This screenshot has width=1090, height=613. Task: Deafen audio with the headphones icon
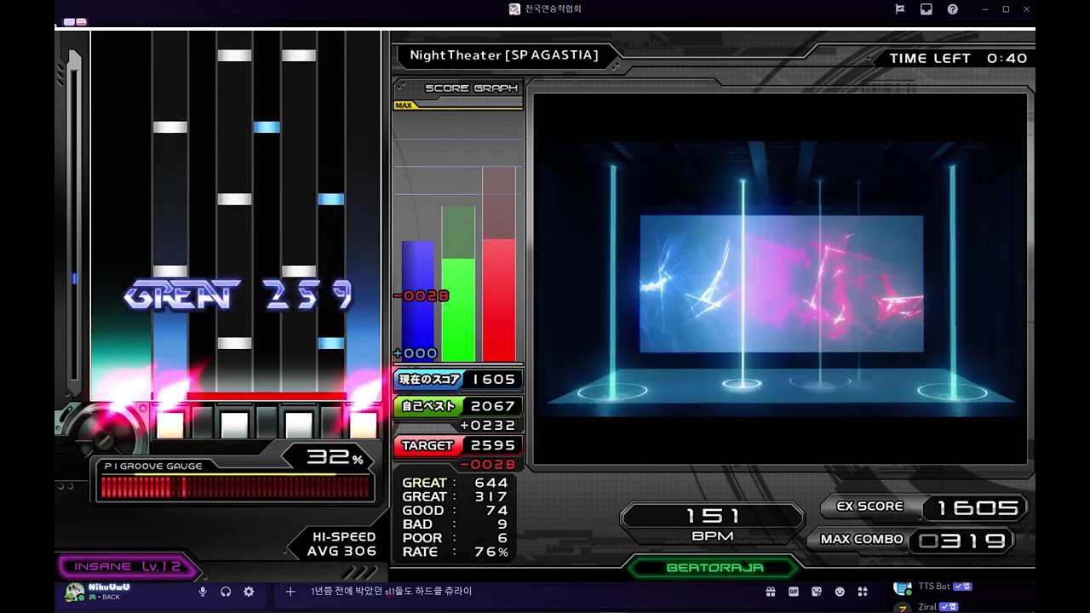pos(226,592)
